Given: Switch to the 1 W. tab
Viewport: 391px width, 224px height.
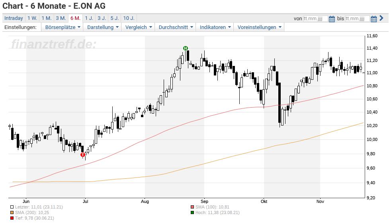Looking at the screenshot, I should pos(32,18).
